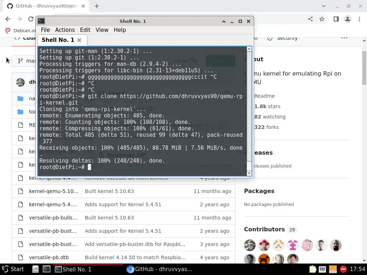Open master branch selector dropdown
Image resolution: width=367 pixels, height=275 pixels.
24,61
